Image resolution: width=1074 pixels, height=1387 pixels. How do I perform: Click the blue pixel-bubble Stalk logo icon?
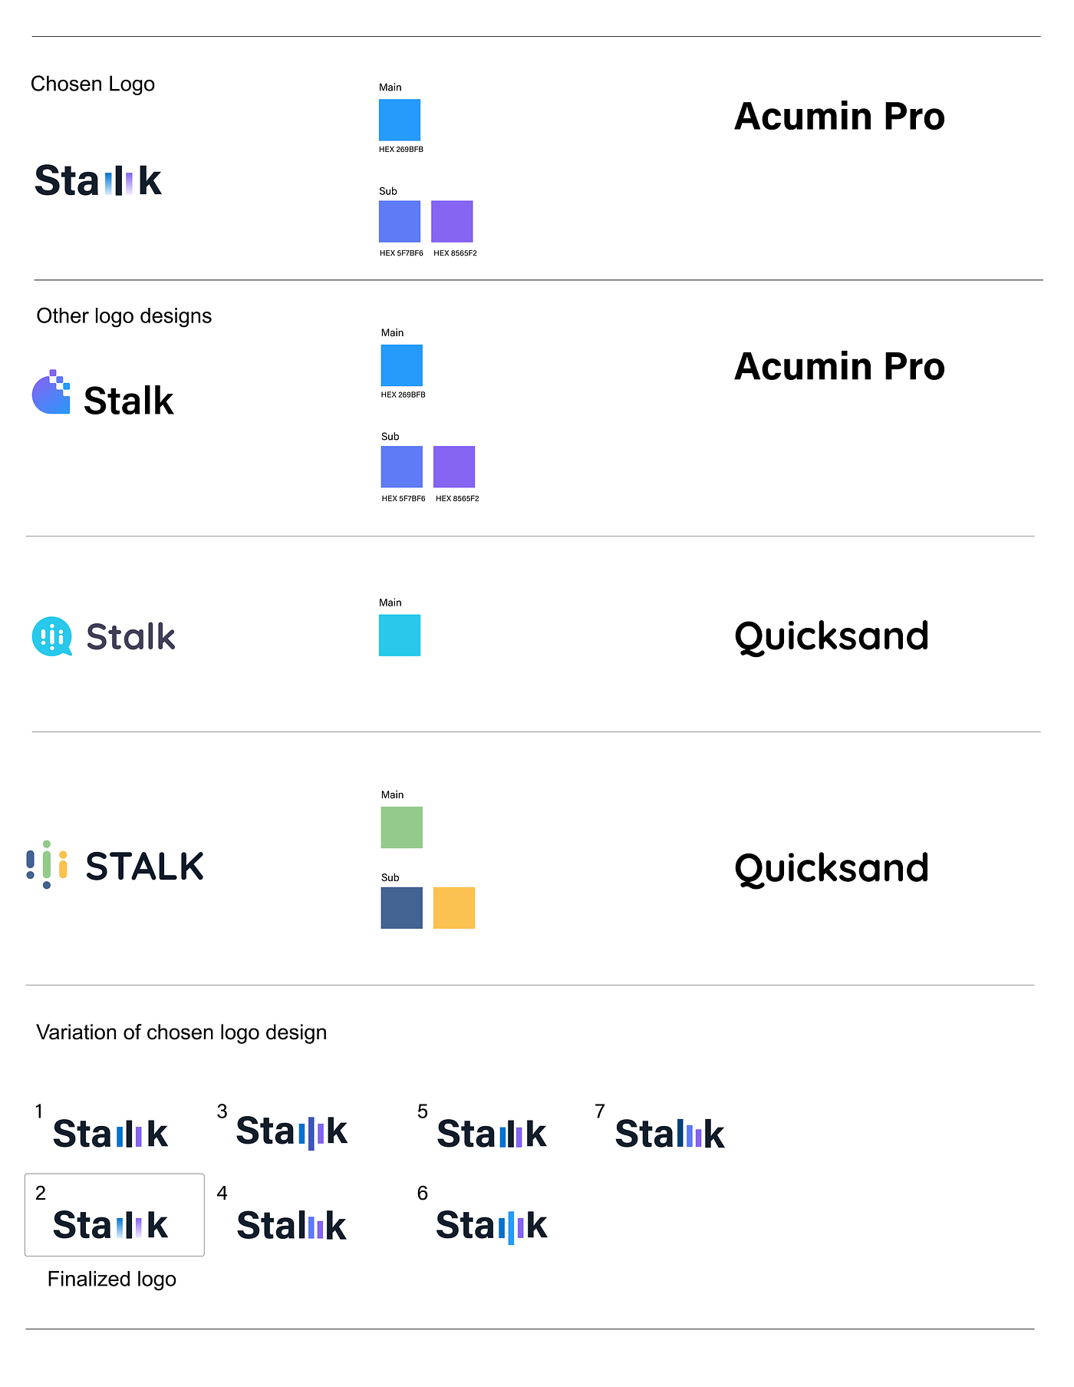click(x=51, y=391)
